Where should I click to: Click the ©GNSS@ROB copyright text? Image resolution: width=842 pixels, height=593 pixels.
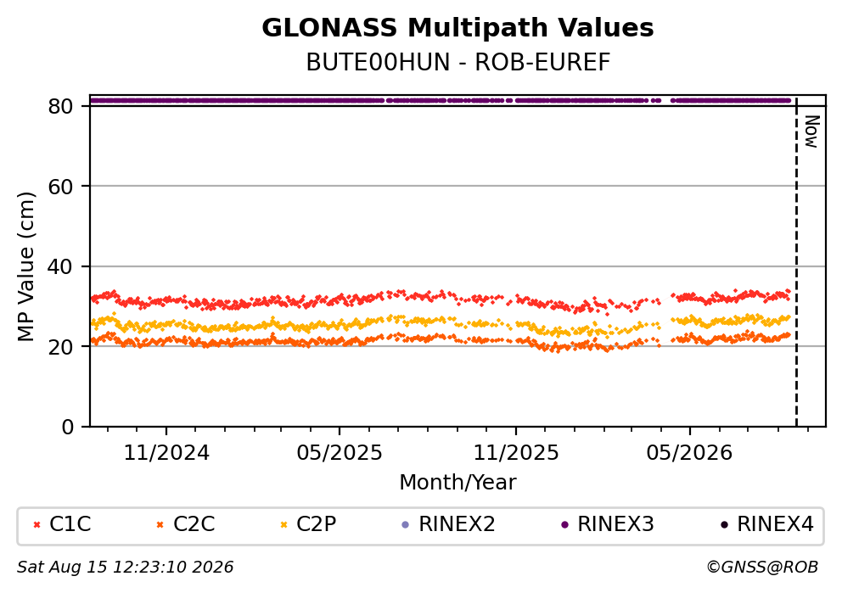762,568
